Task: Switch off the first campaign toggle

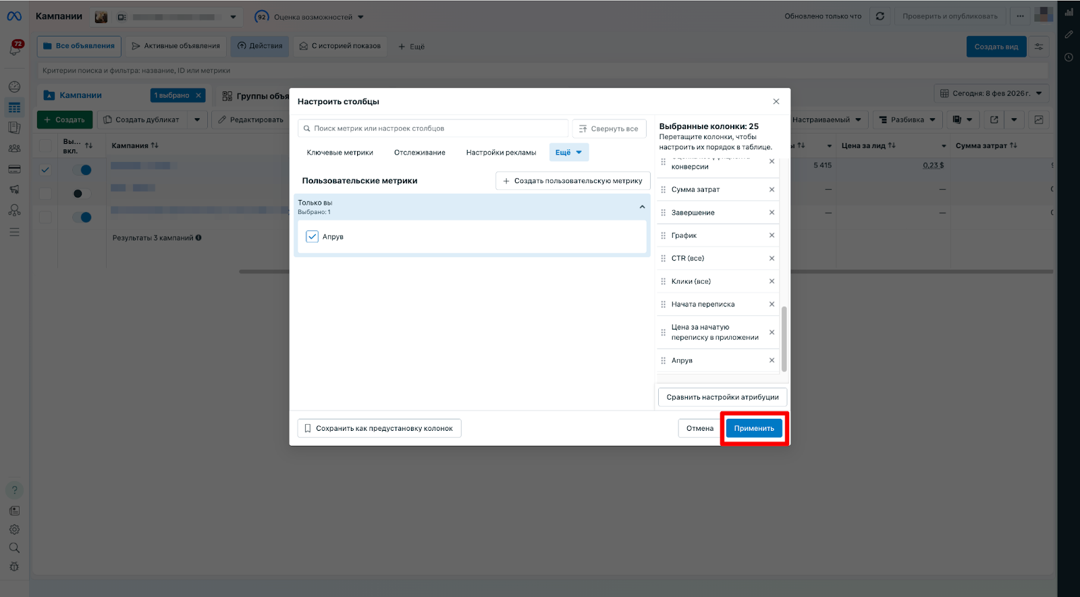Action: [x=82, y=170]
